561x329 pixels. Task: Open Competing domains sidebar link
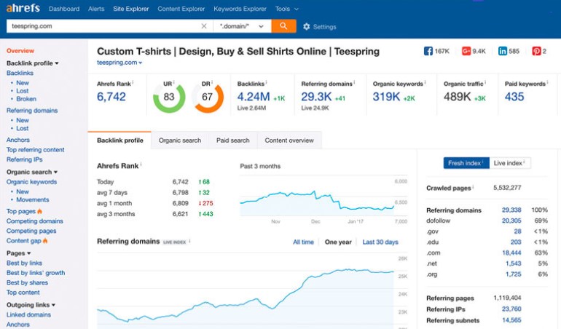point(35,221)
